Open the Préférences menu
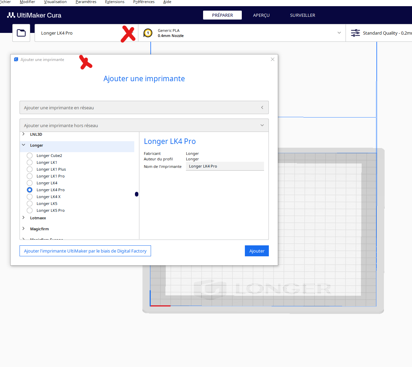Image resolution: width=412 pixels, height=367 pixels. click(144, 2)
